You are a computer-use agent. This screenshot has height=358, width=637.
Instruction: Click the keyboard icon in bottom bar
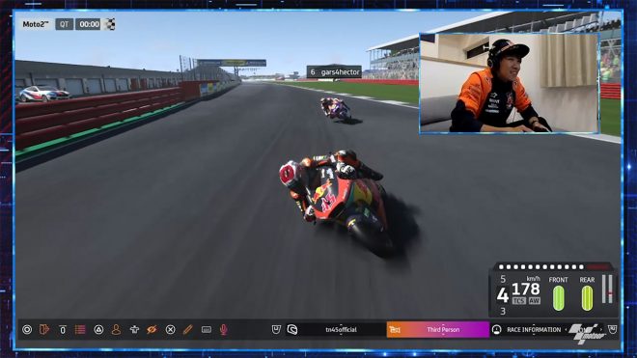point(206,330)
